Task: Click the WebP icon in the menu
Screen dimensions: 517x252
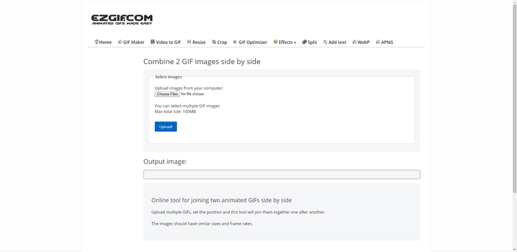Action: tap(355, 42)
